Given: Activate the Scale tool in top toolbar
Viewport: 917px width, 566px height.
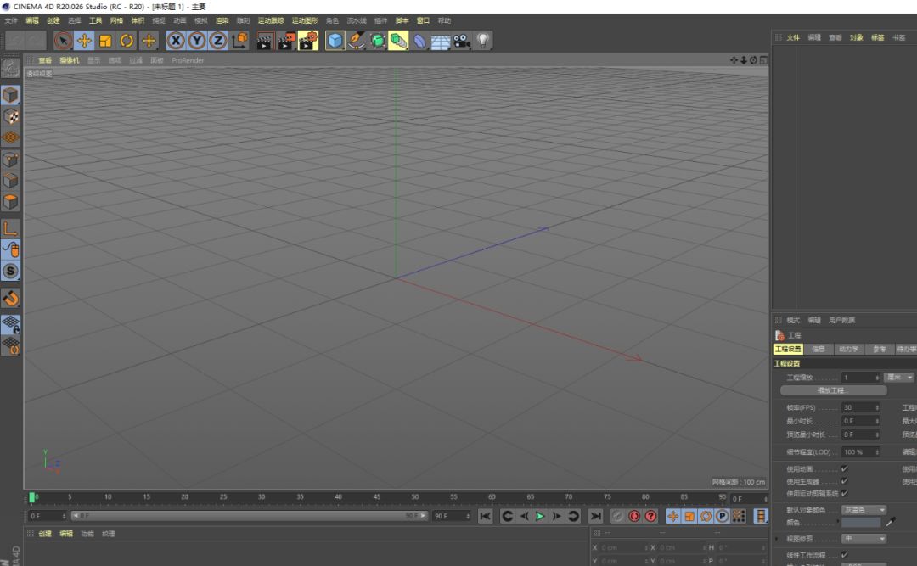Looking at the screenshot, I should pos(105,41).
